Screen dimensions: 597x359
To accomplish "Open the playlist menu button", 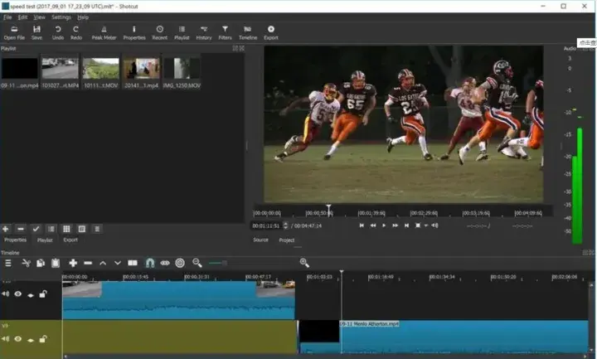I will click(x=96, y=229).
